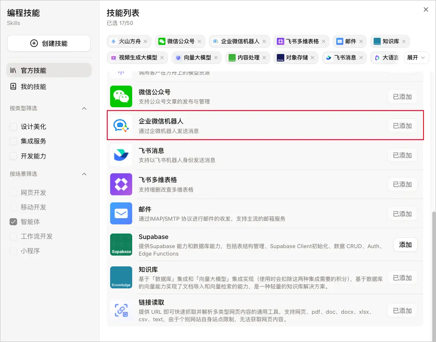The image size is (436, 342).
Task: Click the 飞书消息 skill title
Action: pyautogui.click(x=151, y=151)
